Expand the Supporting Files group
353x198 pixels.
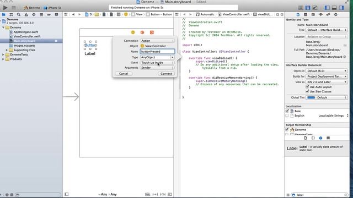tap(7, 50)
